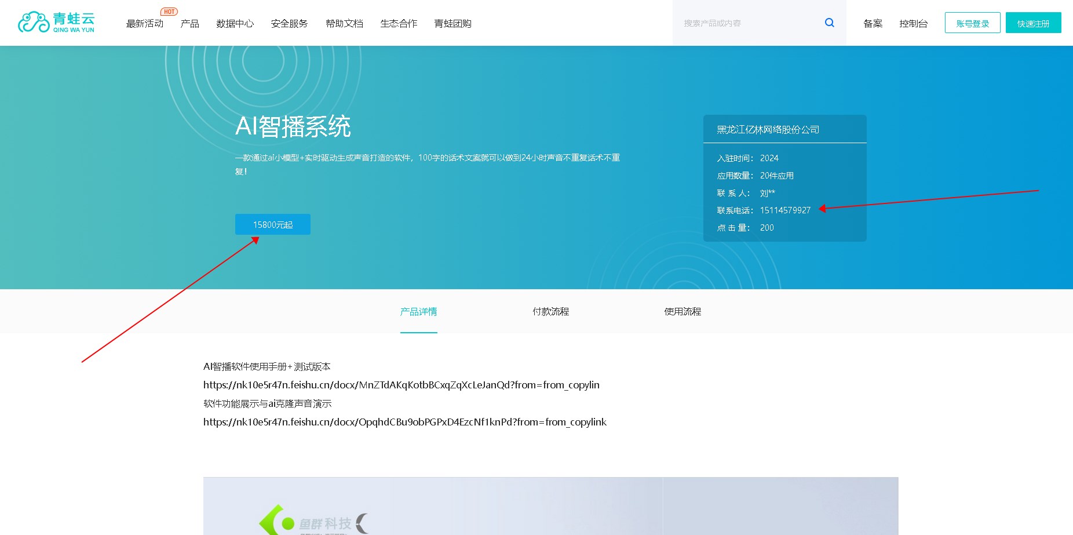Open the 产品 menu
Viewport: 1073px width, 535px height.
[x=189, y=24]
